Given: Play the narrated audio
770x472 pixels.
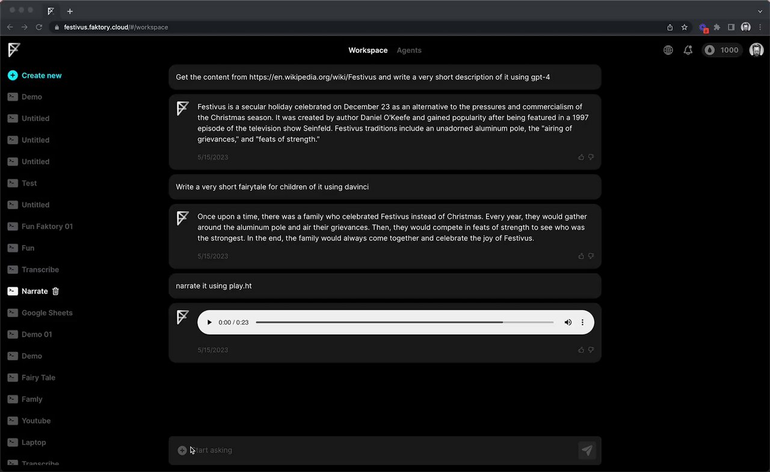Looking at the screenshot, I should point(209,322).
